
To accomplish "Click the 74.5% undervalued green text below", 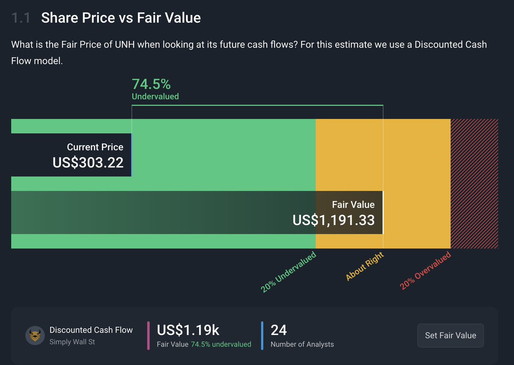I will pos(221,344).
